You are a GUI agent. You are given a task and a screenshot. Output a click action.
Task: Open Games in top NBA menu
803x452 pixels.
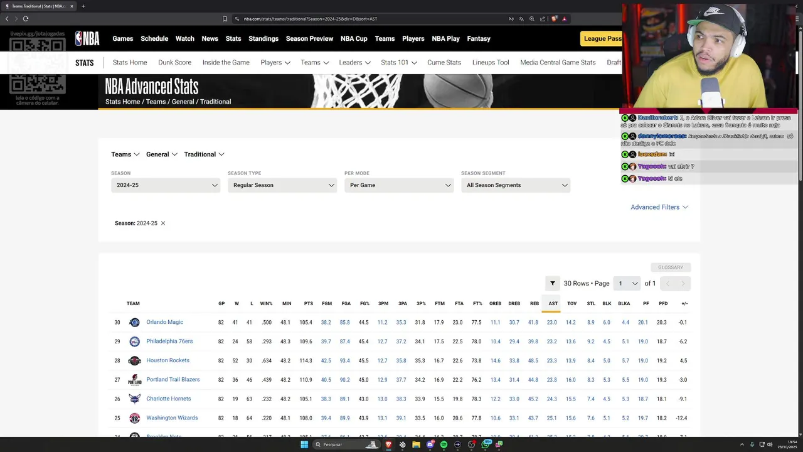(123, 38)
